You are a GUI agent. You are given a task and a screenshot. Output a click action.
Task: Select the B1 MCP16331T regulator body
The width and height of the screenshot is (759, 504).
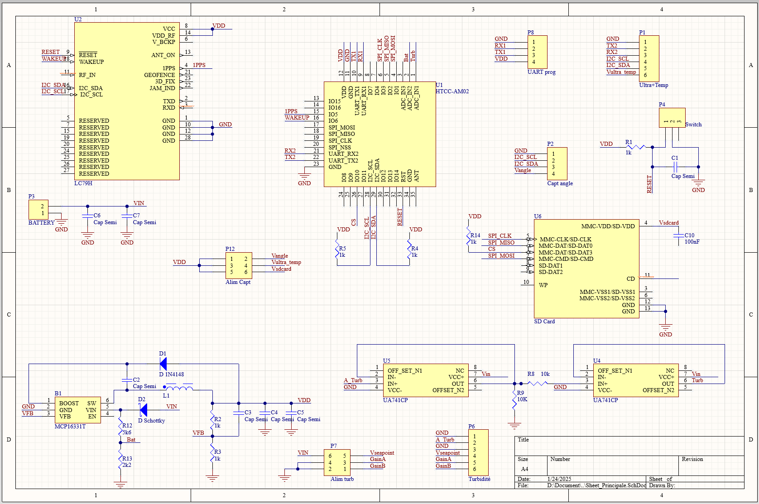[x=77, y=410]
